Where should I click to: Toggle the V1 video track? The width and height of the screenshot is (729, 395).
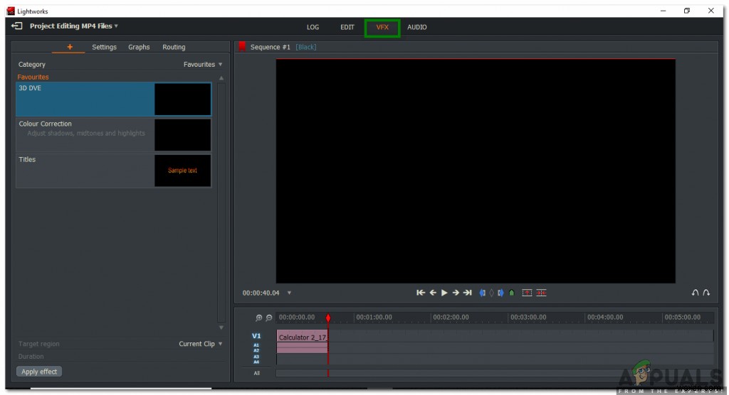(256, 336)
